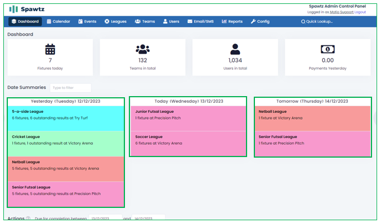This screenshot has height=223, width=381.
Task: Click the Spawtz Admin Control Panel title
Action: click(337, 6)
